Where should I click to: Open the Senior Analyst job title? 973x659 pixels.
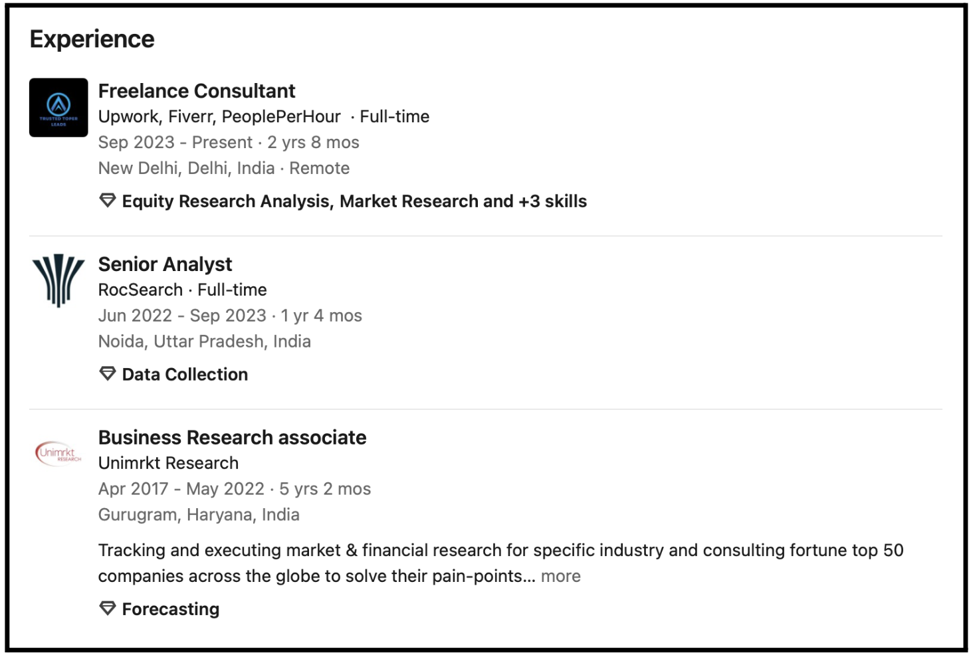tap(165, 264)
